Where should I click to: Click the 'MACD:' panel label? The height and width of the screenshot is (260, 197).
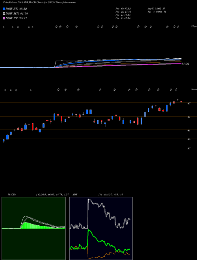(11, 195)
